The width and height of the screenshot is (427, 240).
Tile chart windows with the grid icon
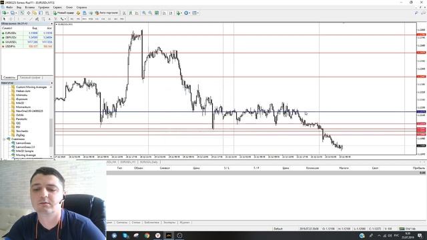[157, 13]
